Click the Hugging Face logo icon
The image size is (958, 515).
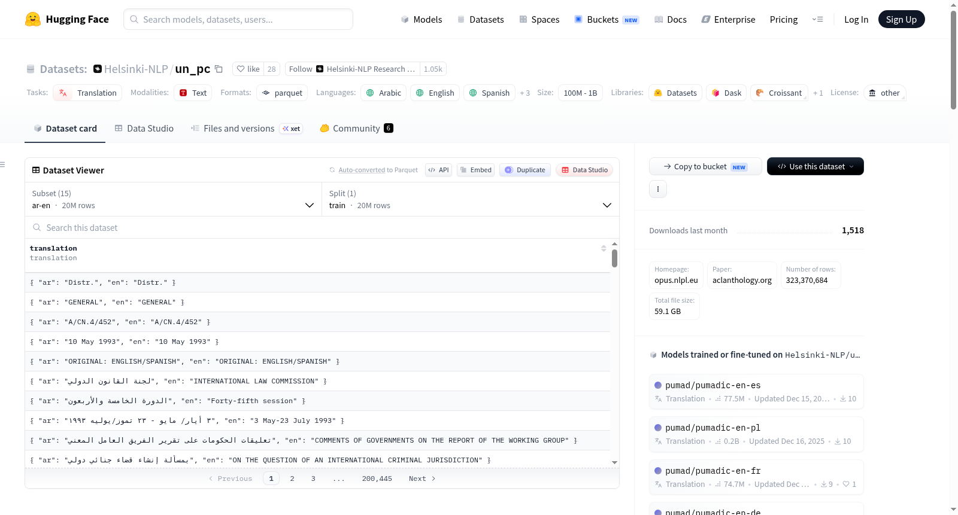pyautogui.click(x=33, y=19)
